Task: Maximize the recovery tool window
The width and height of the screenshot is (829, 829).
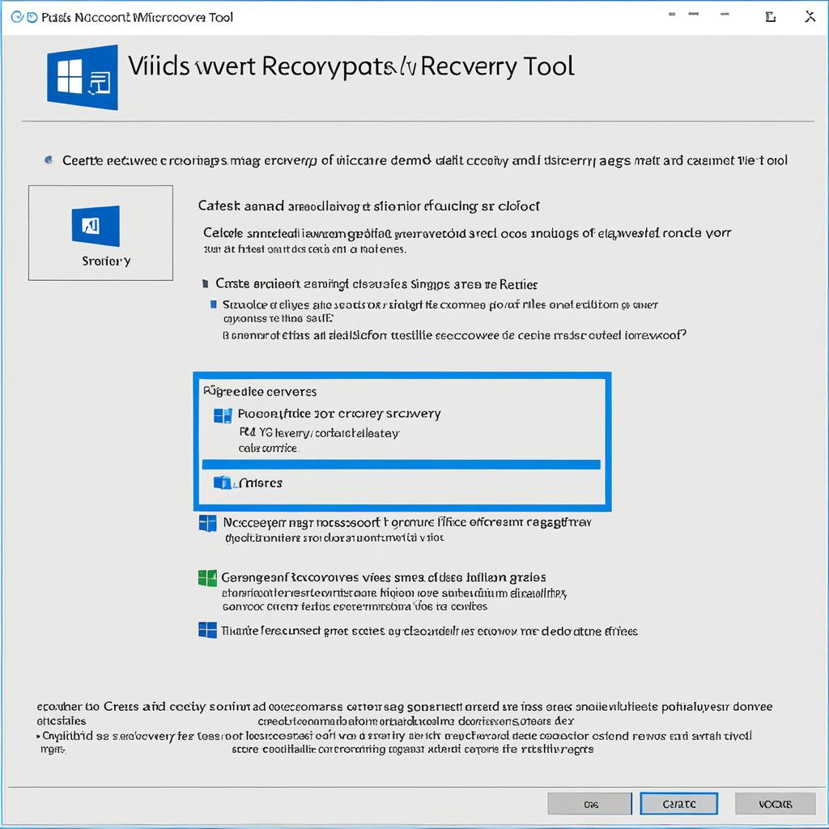Action: [771, 17]
